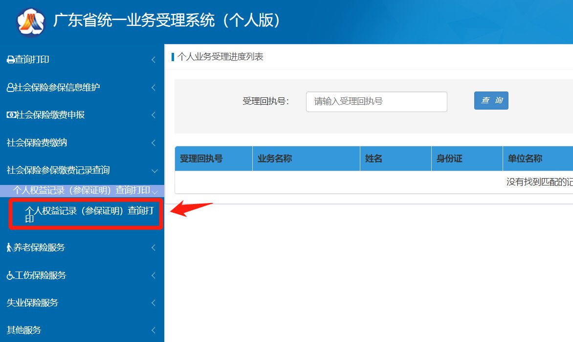This screenshot has height=342, width=573.
Task: Click the wheelchair icon beside 工伤保险服务
Action: [x=10, y=275]
